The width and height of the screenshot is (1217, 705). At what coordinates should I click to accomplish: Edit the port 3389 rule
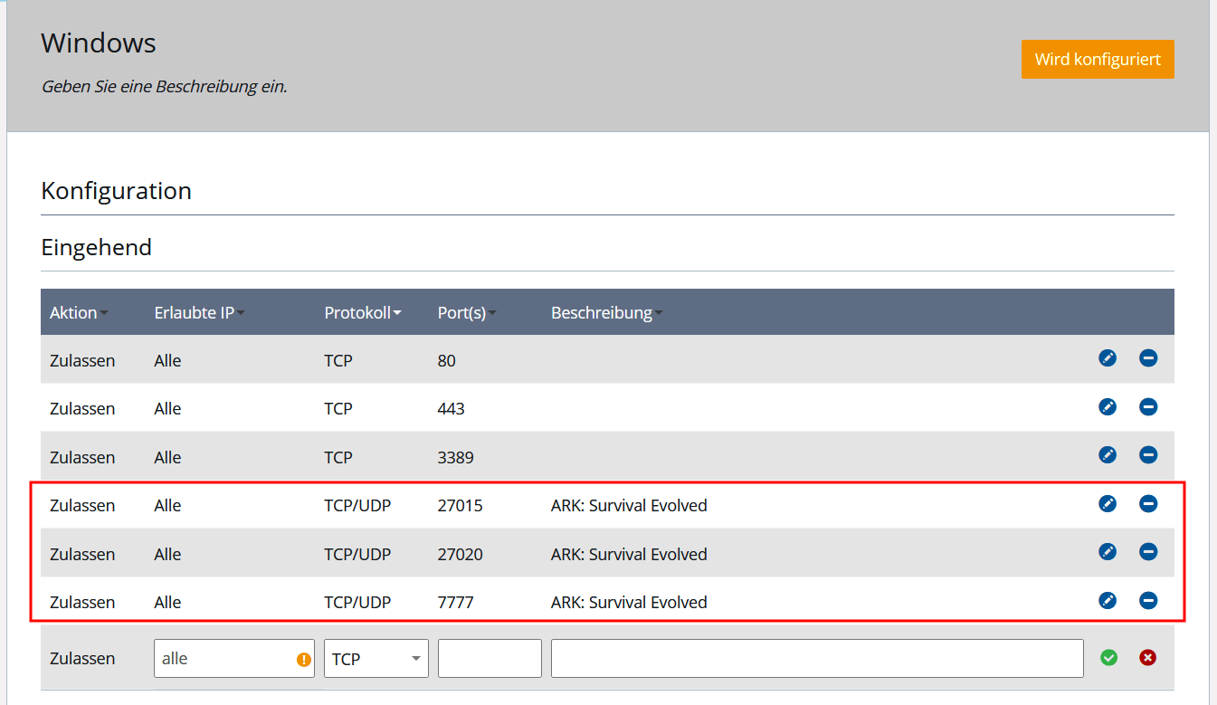[1108, 455]
